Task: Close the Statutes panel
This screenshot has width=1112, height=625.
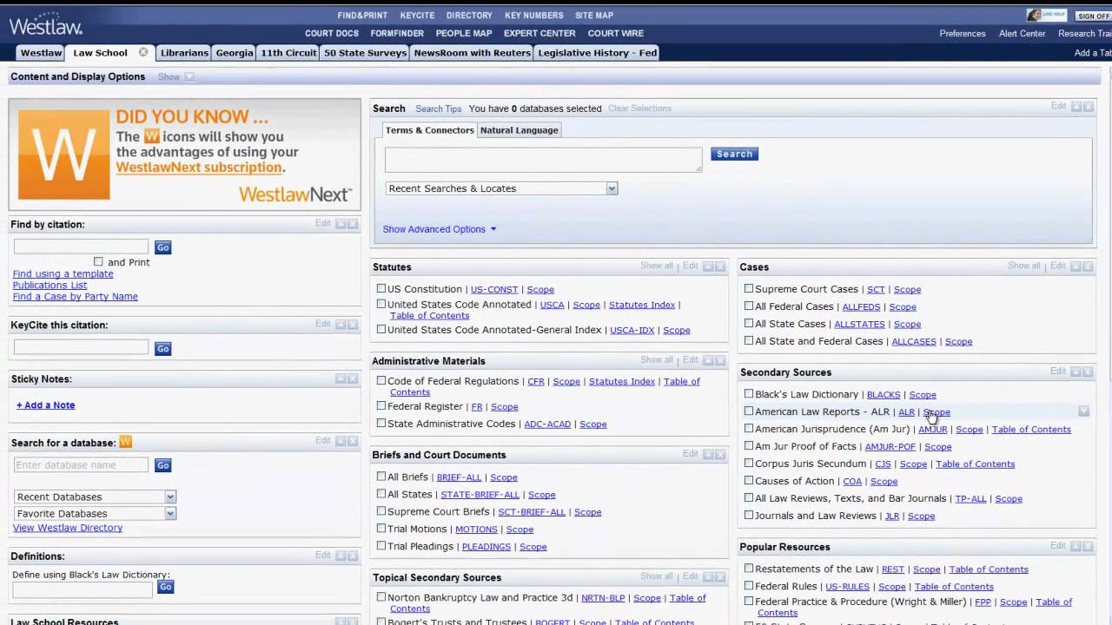Action: click(720, 266)
